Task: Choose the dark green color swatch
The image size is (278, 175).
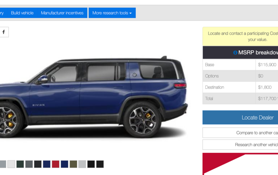Action: (20, 164)
